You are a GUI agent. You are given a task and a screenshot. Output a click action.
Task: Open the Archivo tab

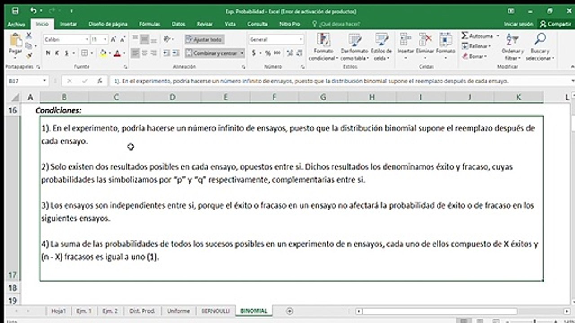[17, 24]
